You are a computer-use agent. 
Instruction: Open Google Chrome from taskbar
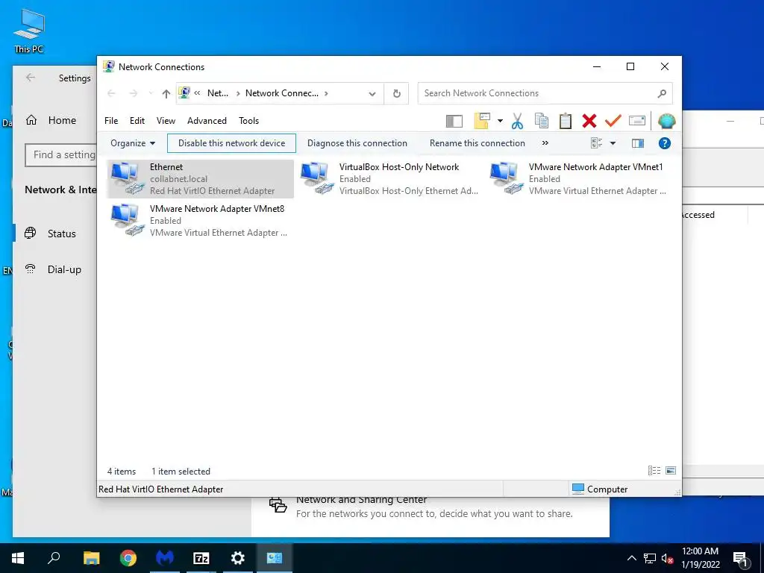pyautogui.click(x=128, y=558)
